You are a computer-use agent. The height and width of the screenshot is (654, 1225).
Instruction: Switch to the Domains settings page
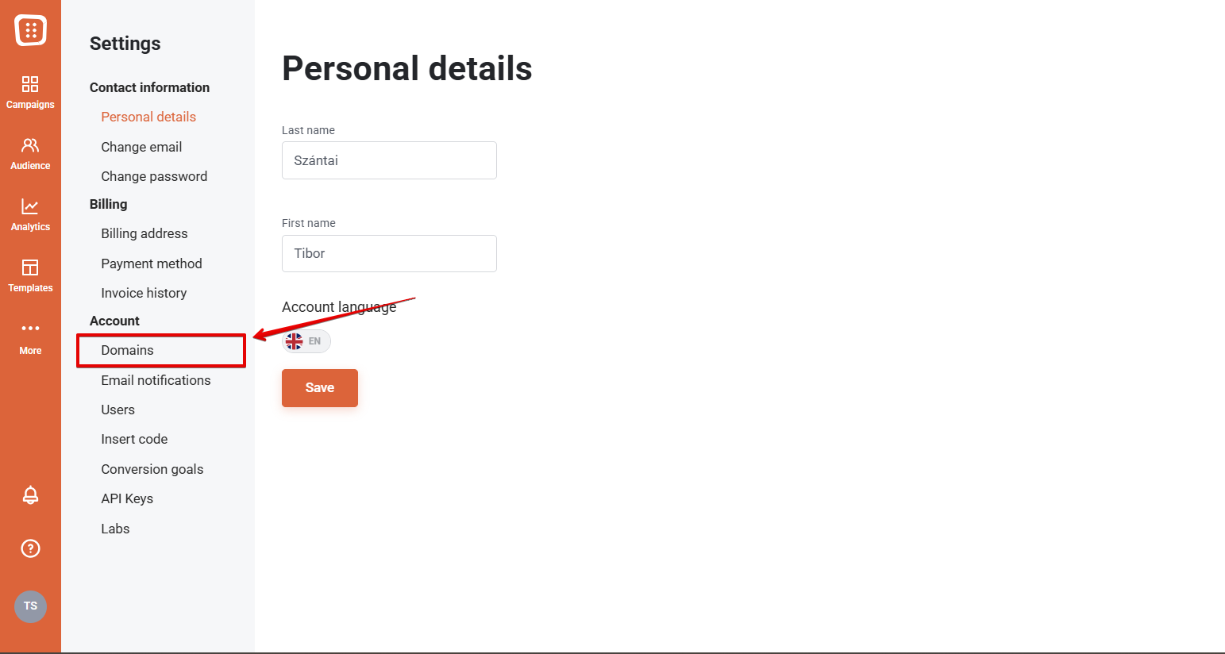click(127, 350)
